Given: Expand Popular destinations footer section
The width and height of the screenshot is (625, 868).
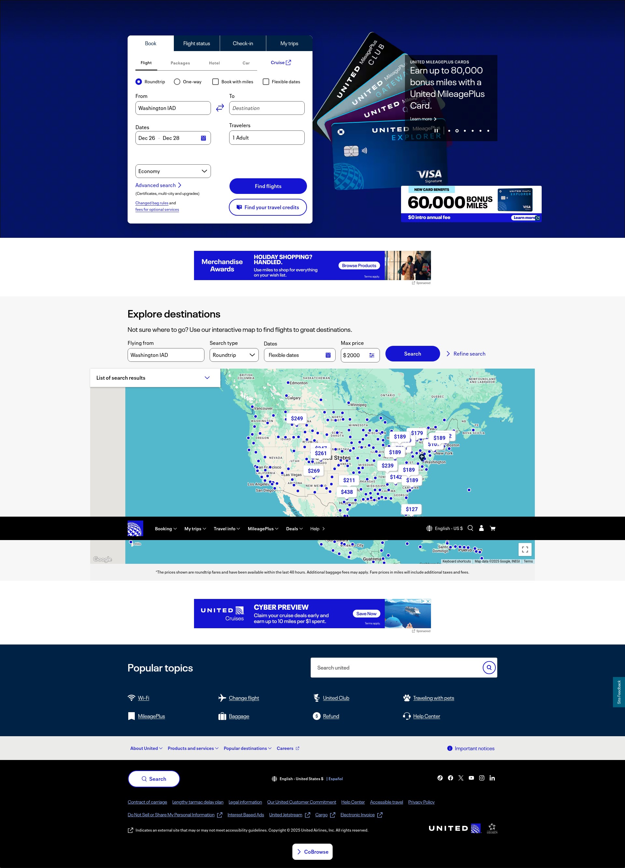Looking at the screenshot, I should pyautogui.click(x=248, y=748).
